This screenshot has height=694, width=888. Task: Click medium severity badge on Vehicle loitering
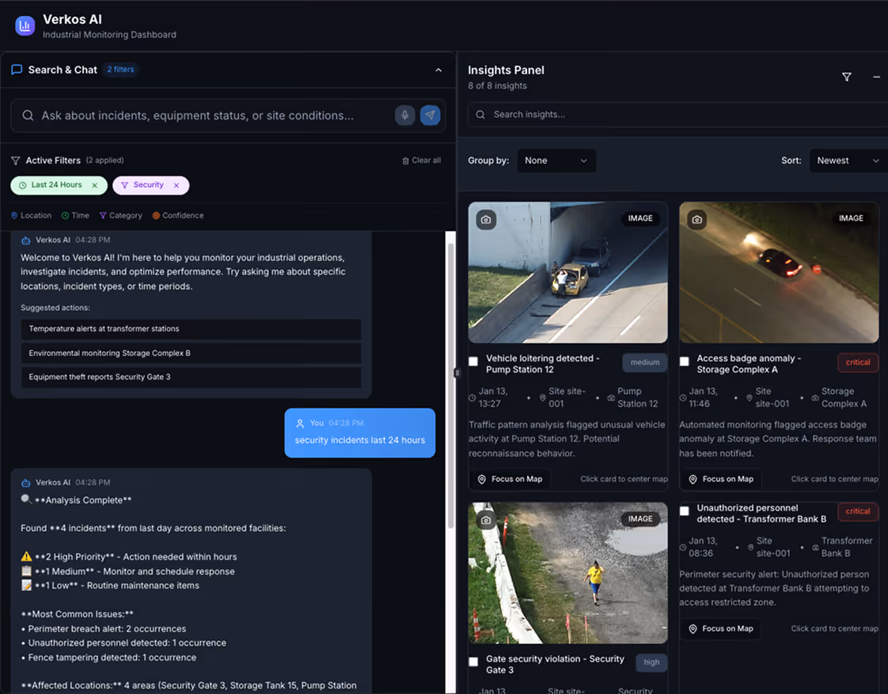coord(645,363)
